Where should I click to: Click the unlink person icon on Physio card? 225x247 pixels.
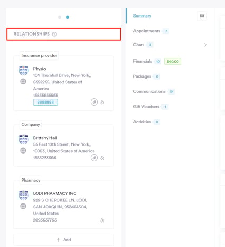pyautogui.click(x=102, y=103)
